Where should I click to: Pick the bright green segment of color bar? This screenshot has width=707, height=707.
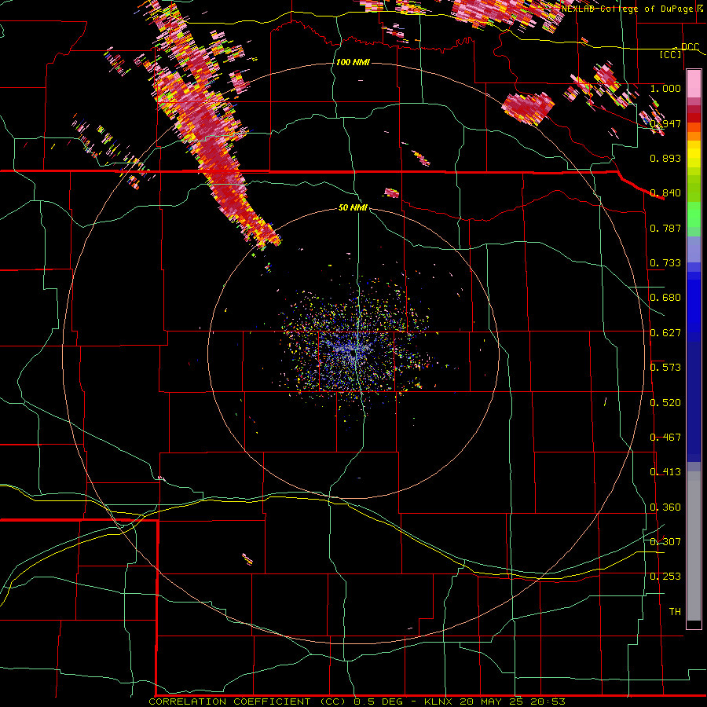(x=694, y=214)
